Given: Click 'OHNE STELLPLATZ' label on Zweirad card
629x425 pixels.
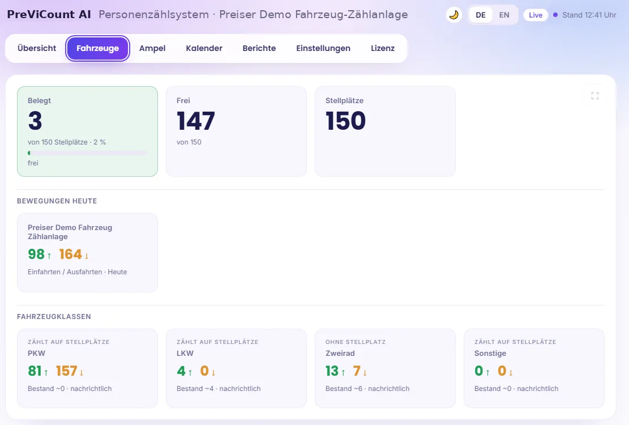Looking at the screenshot, I should [x=356, y=342].
